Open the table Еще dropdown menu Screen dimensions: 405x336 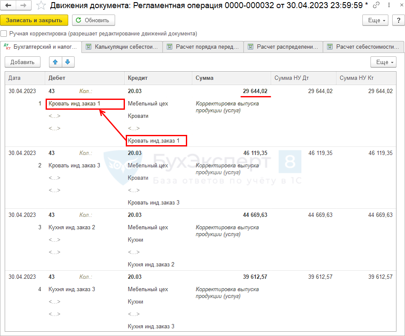tap(383, 62)
